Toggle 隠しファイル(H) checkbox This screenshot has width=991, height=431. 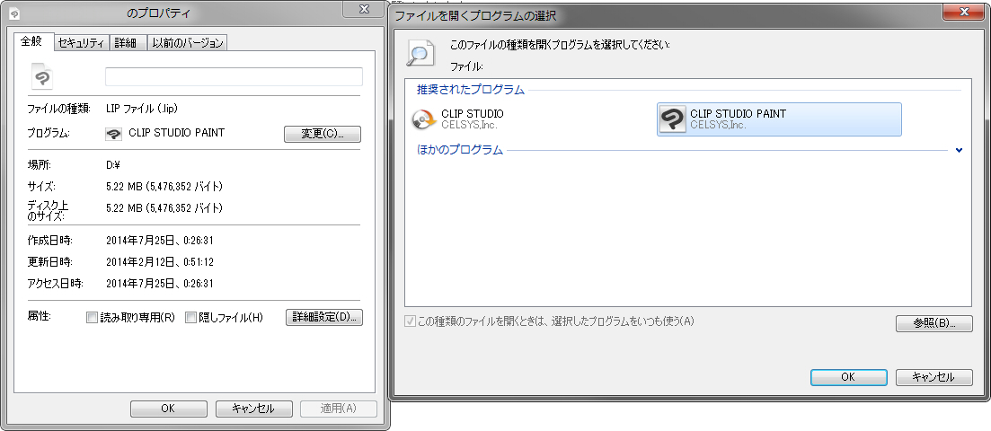[x=190, y=317]
